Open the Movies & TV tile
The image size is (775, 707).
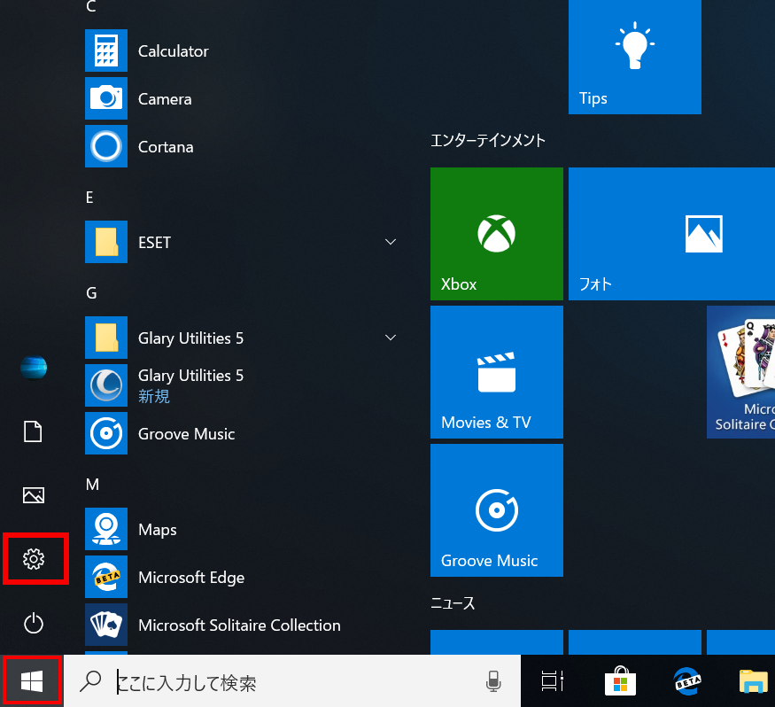[497, 372]
